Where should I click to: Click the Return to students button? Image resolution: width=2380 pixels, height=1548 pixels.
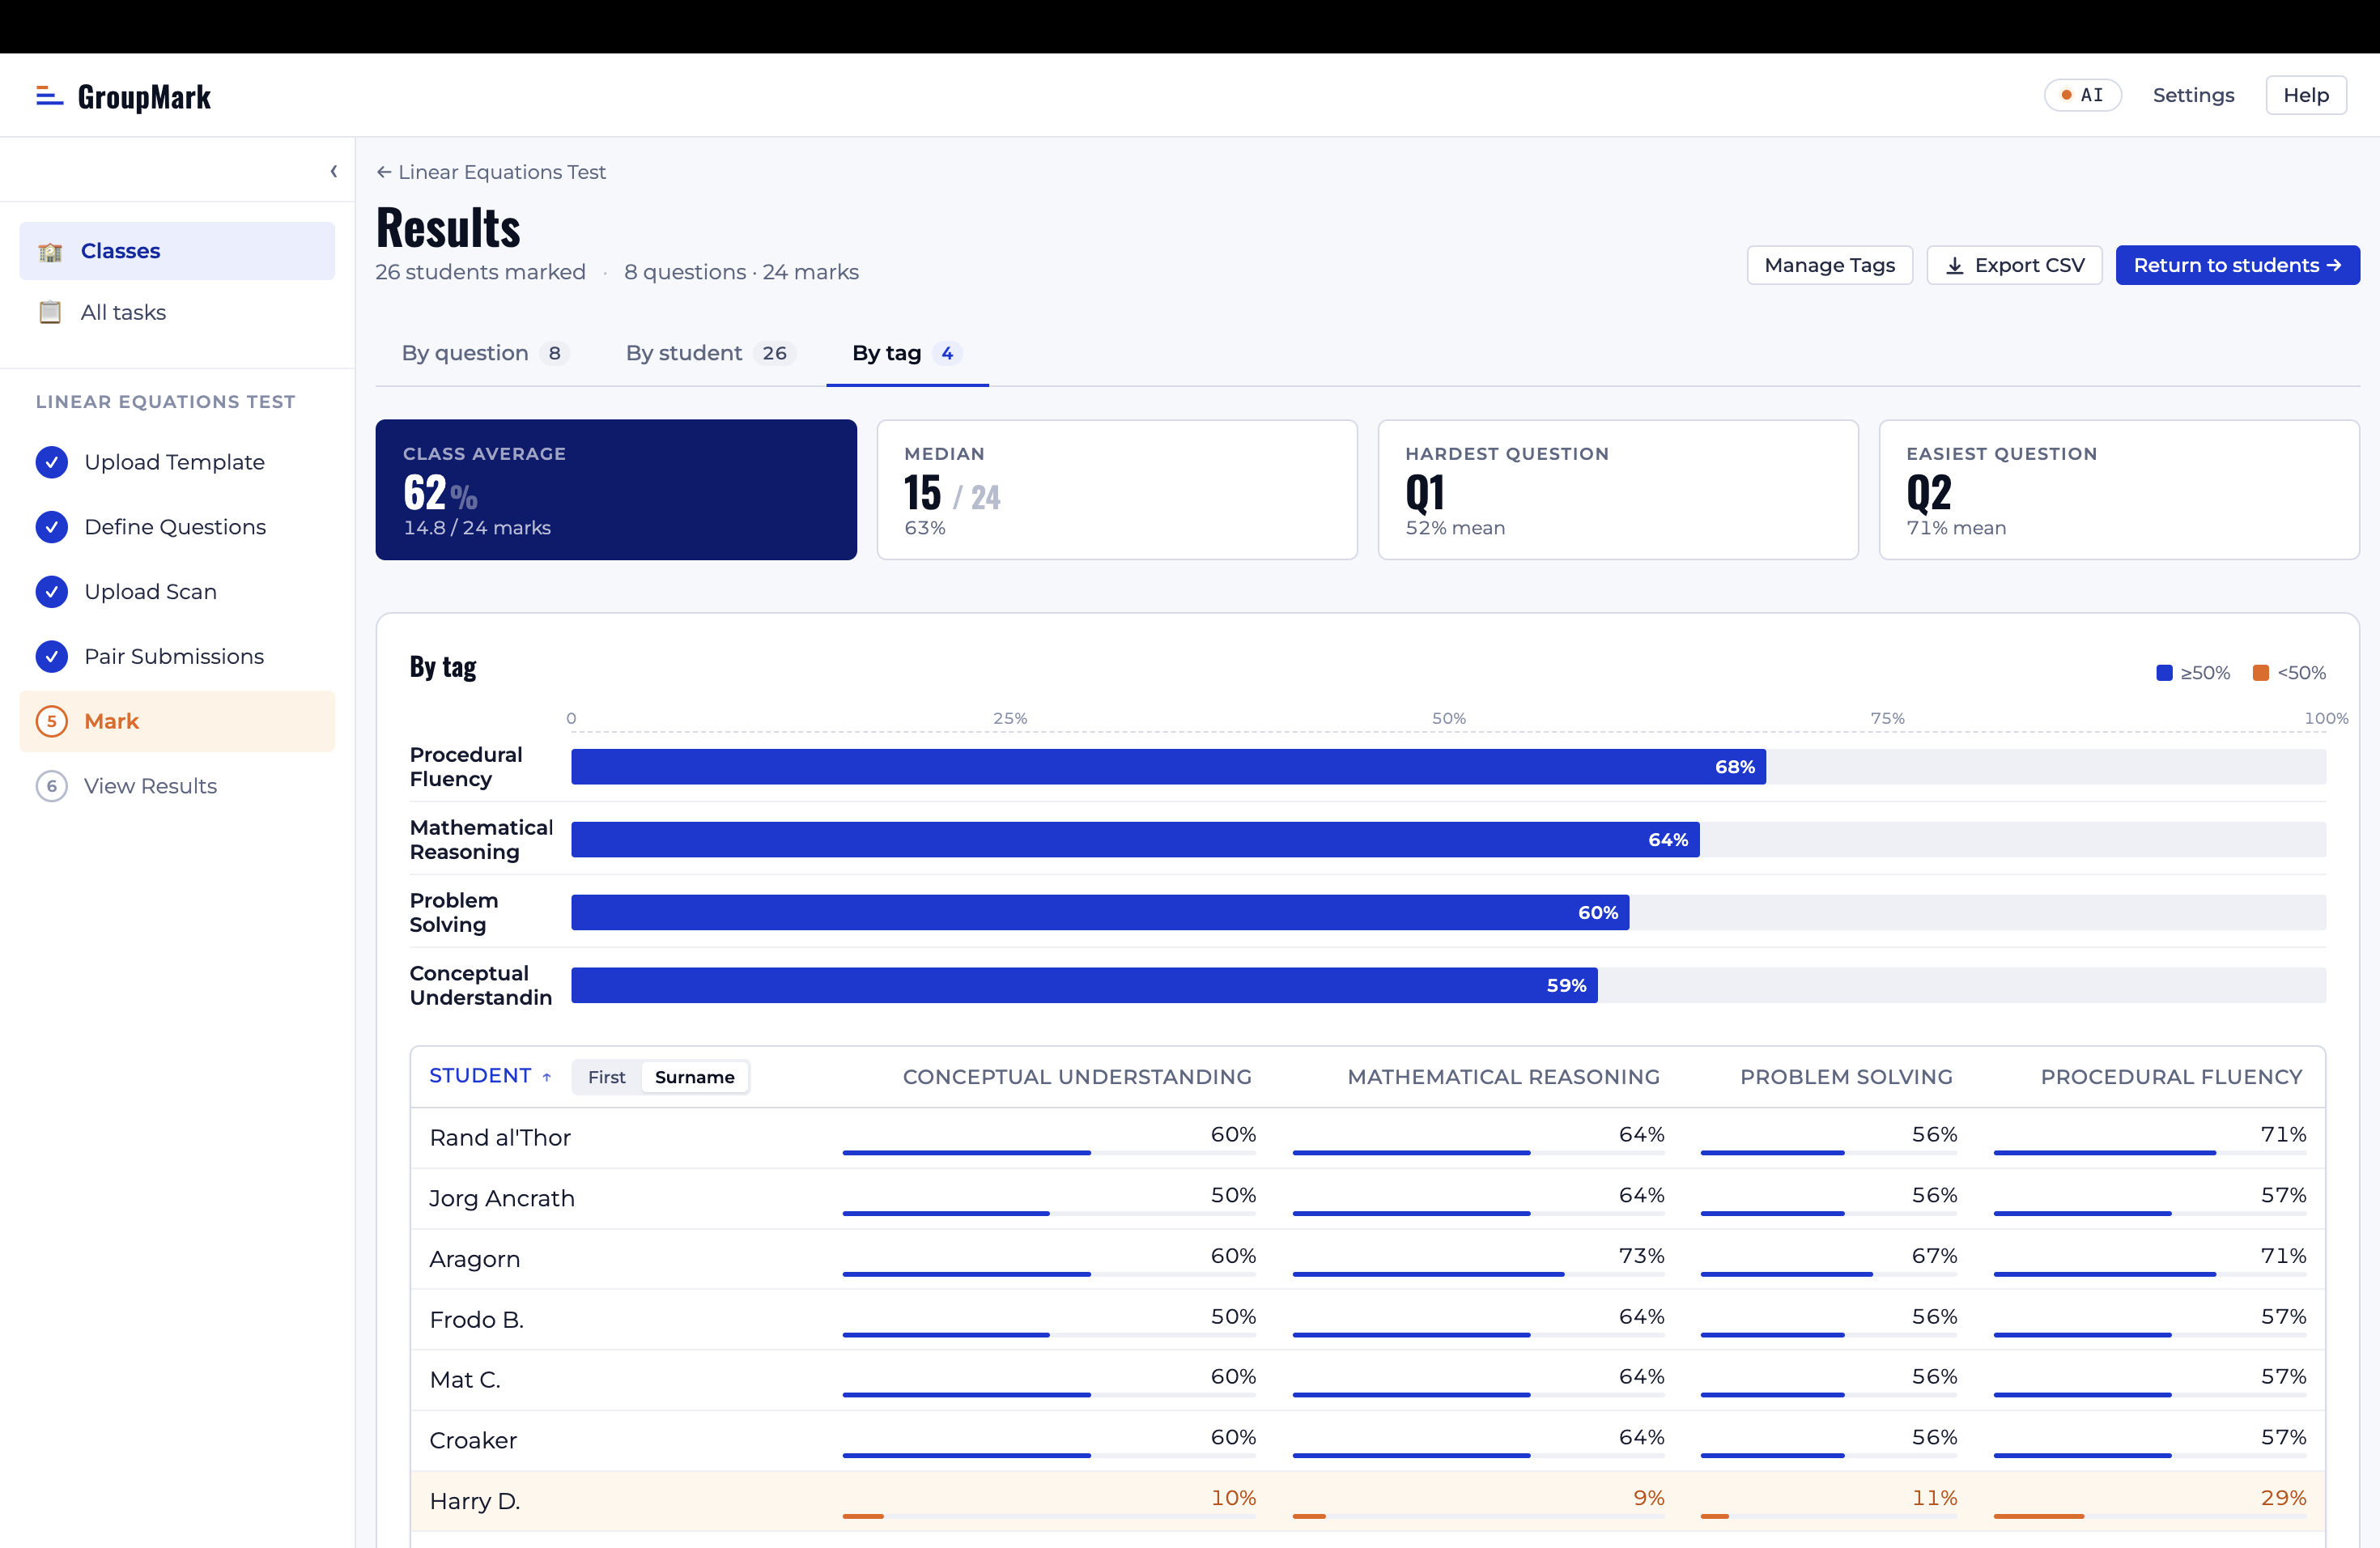[2236, 265]
